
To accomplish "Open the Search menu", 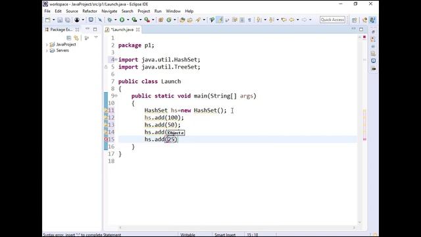I will click(127, 11).
